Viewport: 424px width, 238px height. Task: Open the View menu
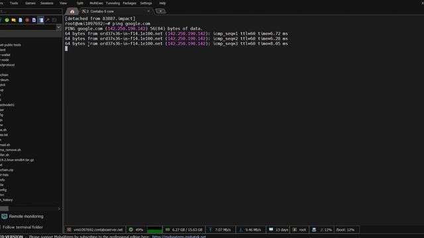[63, 3]
